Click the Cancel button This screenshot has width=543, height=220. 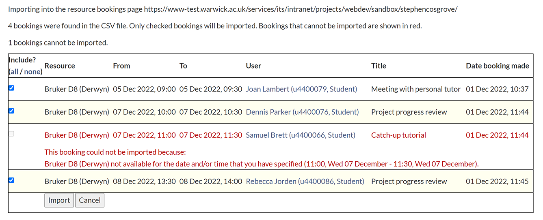tap(90, 200)
